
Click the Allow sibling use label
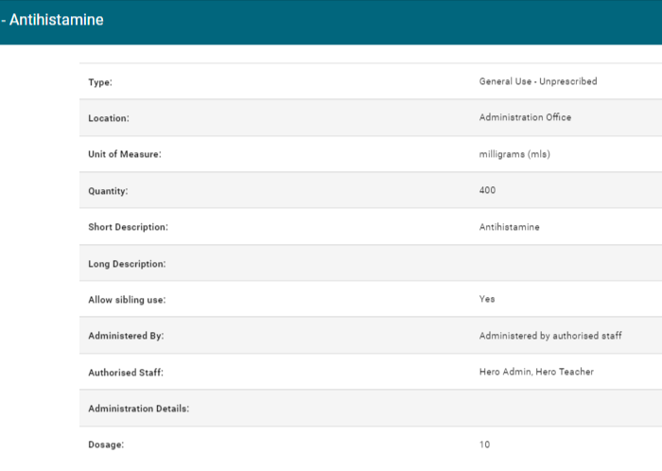(x=127, y=300)
